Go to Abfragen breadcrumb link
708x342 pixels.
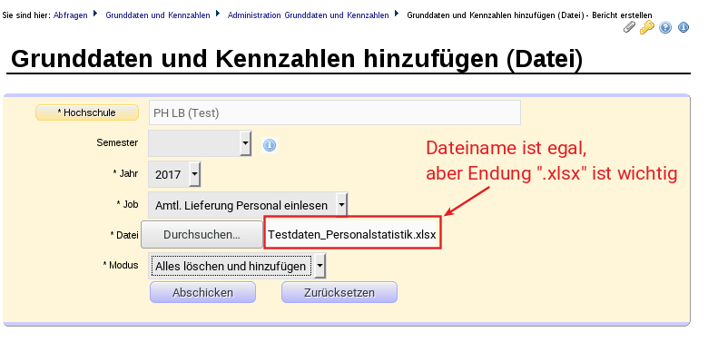(x=71, y=15)
